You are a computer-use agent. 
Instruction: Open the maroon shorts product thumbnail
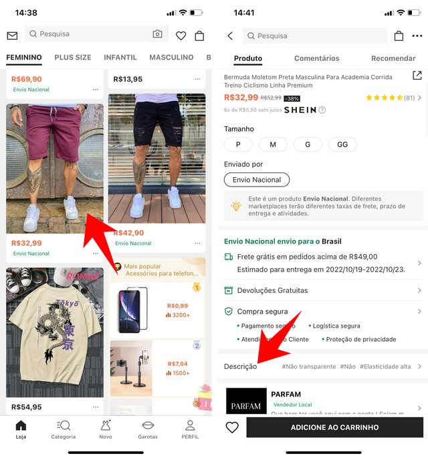pyautogui.click(x=55, y=168)
